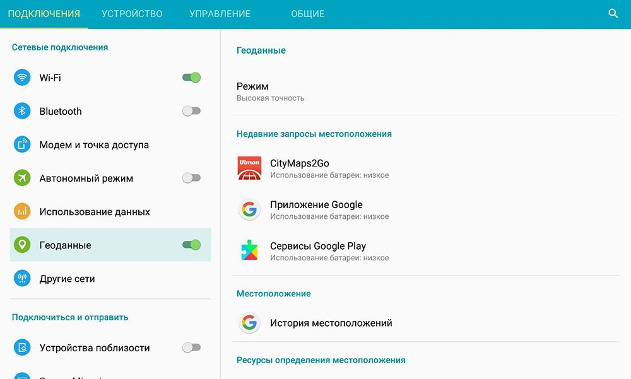Switch to the УСТРОЙСТВО tab
This screenshot has width=631, height=379.
[132, 14]
